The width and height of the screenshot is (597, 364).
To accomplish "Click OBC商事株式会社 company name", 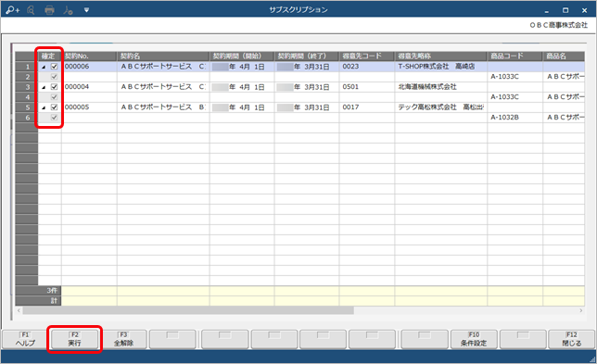I will pos(559,25).
